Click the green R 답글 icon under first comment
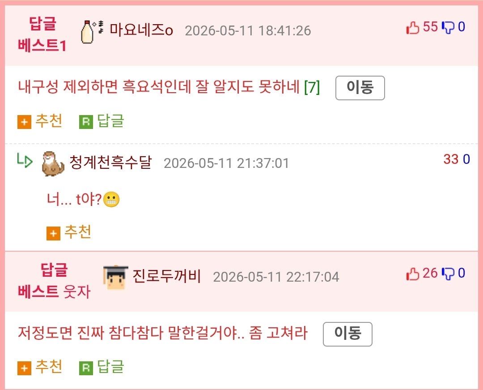Image resolution: width=483 pixels, height=390 pixels. (x=86, y=122)
